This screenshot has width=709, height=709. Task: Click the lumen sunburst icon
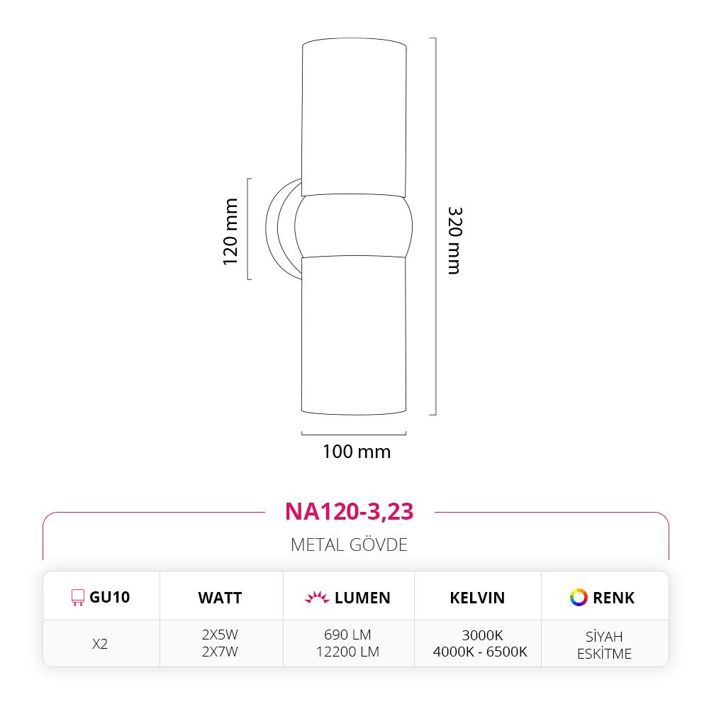point(317,597)
